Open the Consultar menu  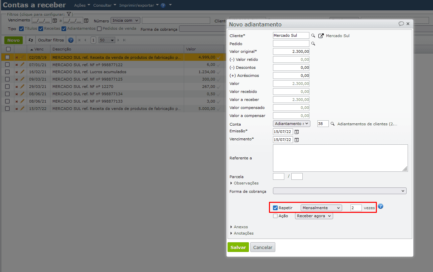[x=105, y=5]
